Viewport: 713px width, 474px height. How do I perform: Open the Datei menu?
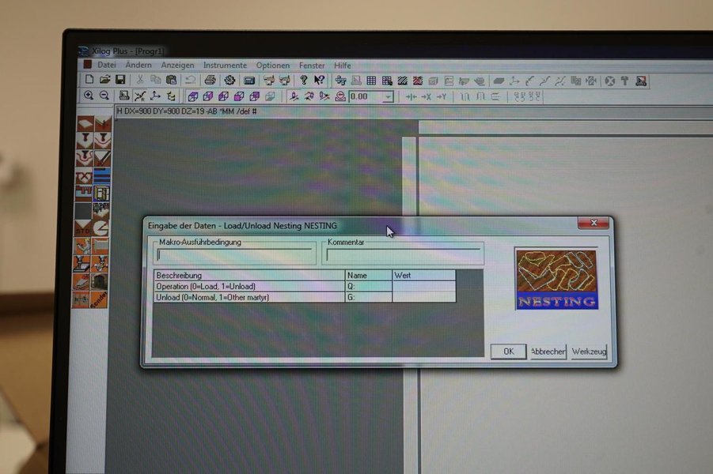(106, 65)
